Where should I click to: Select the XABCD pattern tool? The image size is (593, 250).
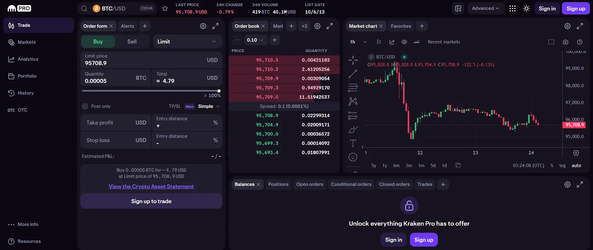pos(353,101)
